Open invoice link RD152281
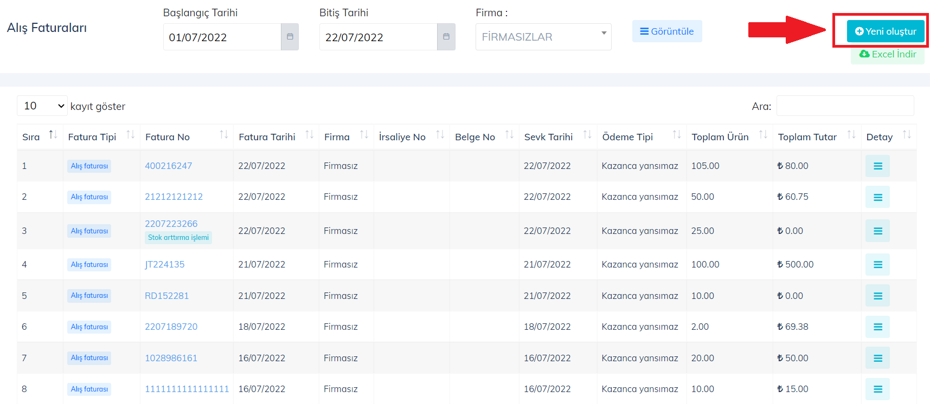The height and width of the screenshot is (404, 930). tap(166, 296)
